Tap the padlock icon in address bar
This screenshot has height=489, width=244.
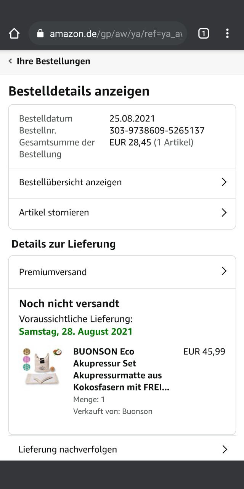40,34
